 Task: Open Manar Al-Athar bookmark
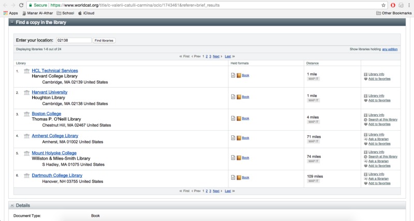[x=37, y=13]
